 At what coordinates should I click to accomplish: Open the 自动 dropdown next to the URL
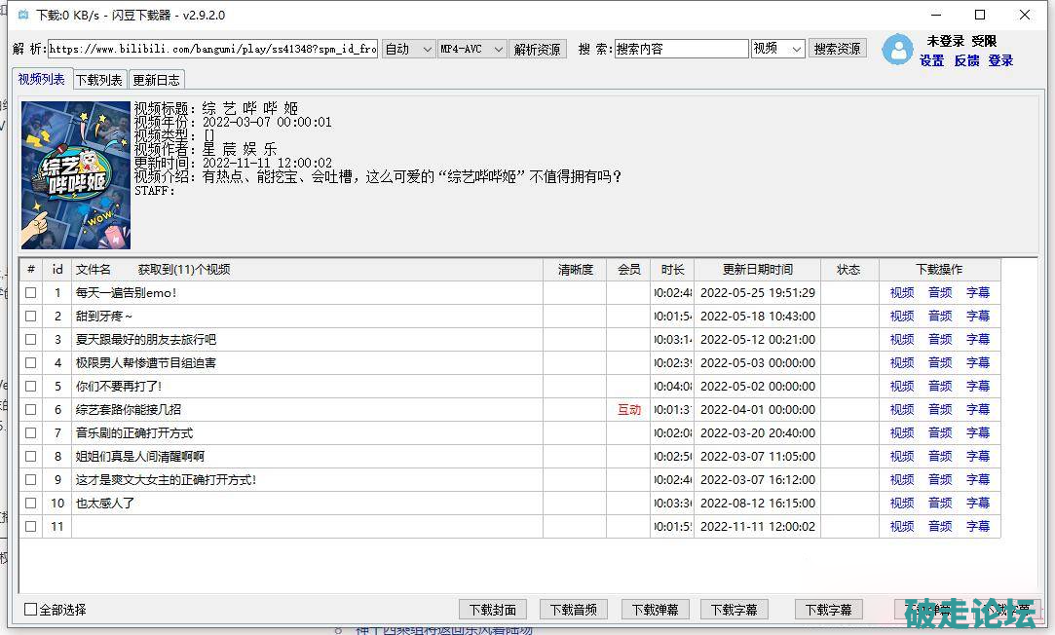(x=408, y=49)
